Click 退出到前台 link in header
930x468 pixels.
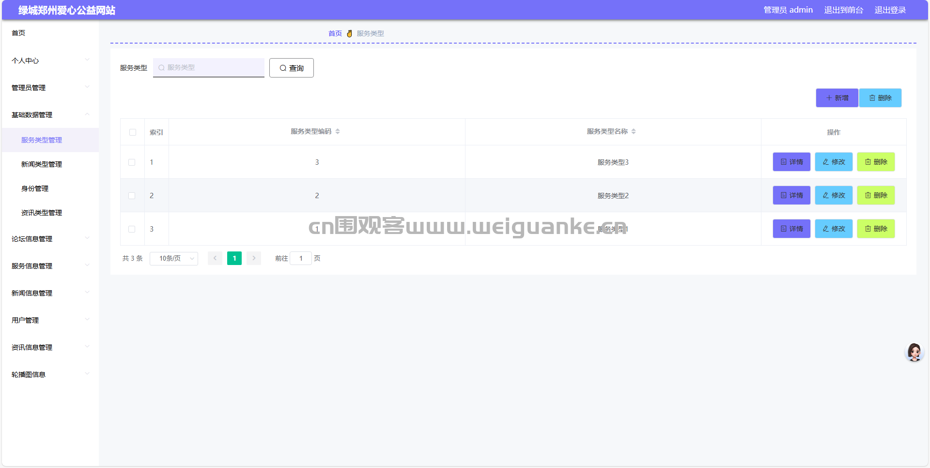coord(843,10)
